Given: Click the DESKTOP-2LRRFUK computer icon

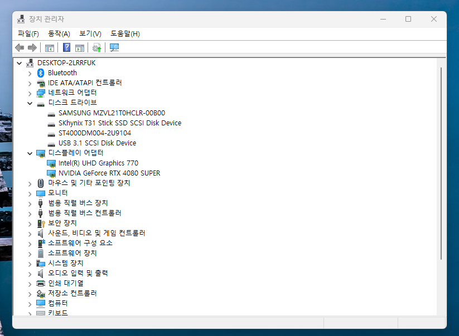Looking at the screenshot, I should pyautogui.click(x=30, y=63).
